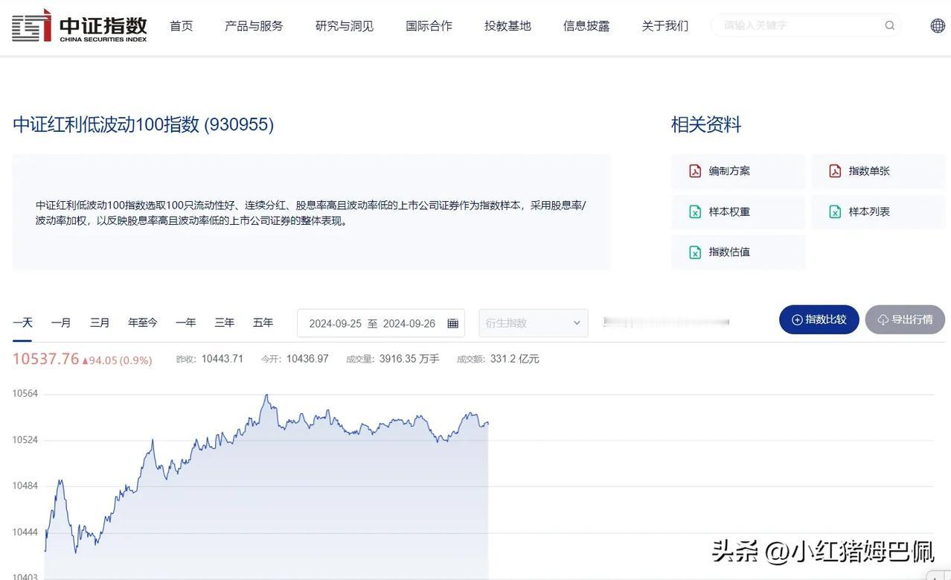Open the 首页 menu item
951x580 pixels.
point(181,25)
